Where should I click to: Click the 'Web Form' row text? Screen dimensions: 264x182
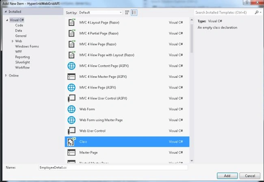point(87,109)
